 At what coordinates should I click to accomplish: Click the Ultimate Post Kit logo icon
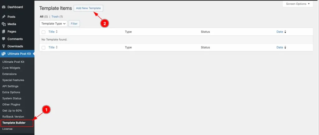4,54
